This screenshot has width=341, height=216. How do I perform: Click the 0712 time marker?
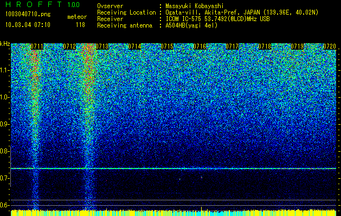pyautogui.click(x=69, y=46)
